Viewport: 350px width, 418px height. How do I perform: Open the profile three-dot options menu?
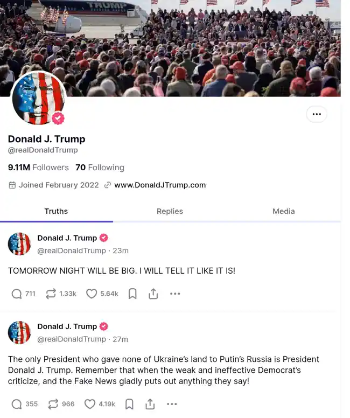tap(317, 114)
